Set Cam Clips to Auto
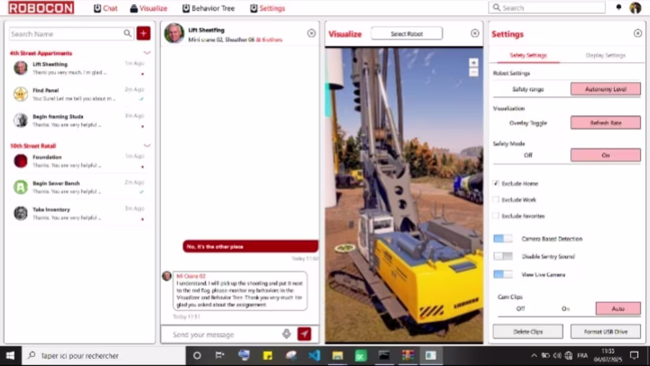The height and width of the screenshot is (366, 650). (x=618, y=309)
